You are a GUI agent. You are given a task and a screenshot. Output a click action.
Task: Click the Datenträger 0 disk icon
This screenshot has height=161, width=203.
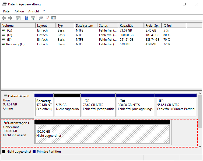click(x=6, y=96)
